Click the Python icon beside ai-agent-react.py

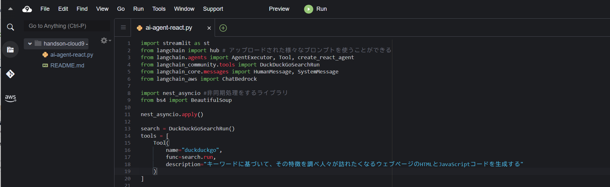pyautogui.click(x=45, y=55)
